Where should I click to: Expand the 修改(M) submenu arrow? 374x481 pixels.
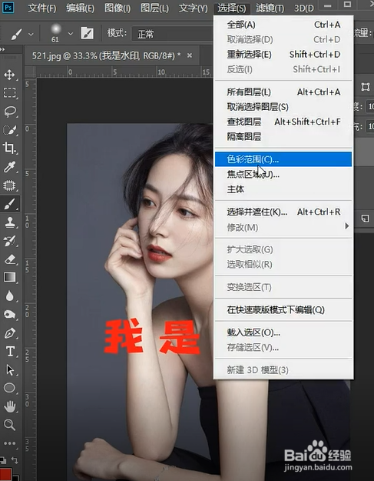(346, 226)
